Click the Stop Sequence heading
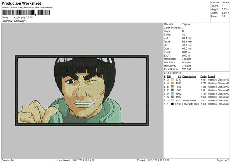Screen dimensions: 231x163 172,72
